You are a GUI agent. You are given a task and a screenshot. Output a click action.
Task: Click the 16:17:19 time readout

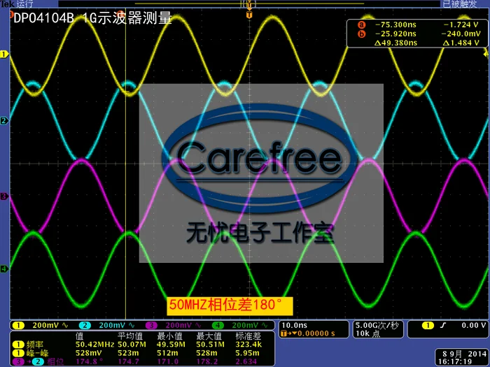coord(455,362)
